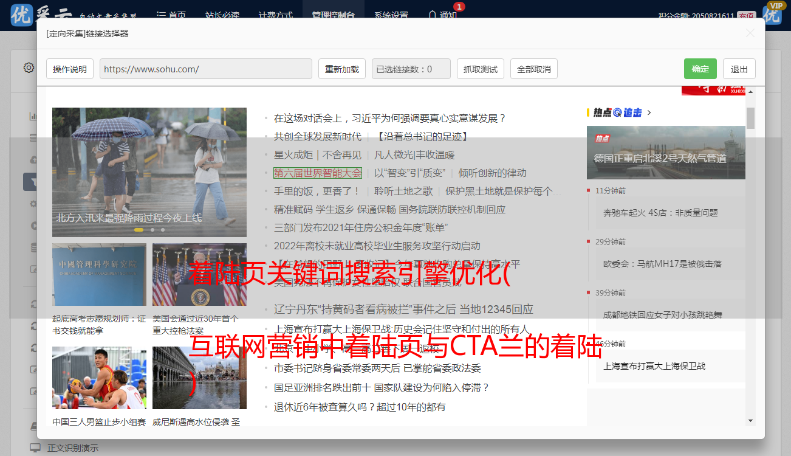Select the 在这场对话会上 headline link

pos(389,118)
